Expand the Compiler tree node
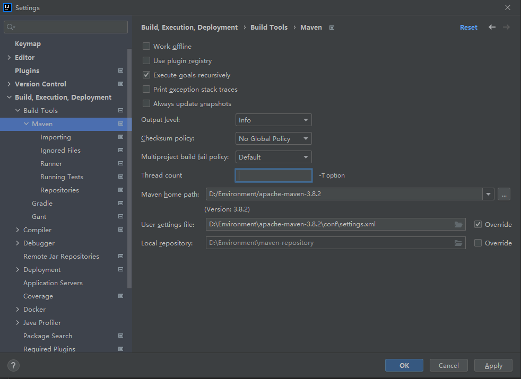The image size is (521, 379). coord(18,230)
